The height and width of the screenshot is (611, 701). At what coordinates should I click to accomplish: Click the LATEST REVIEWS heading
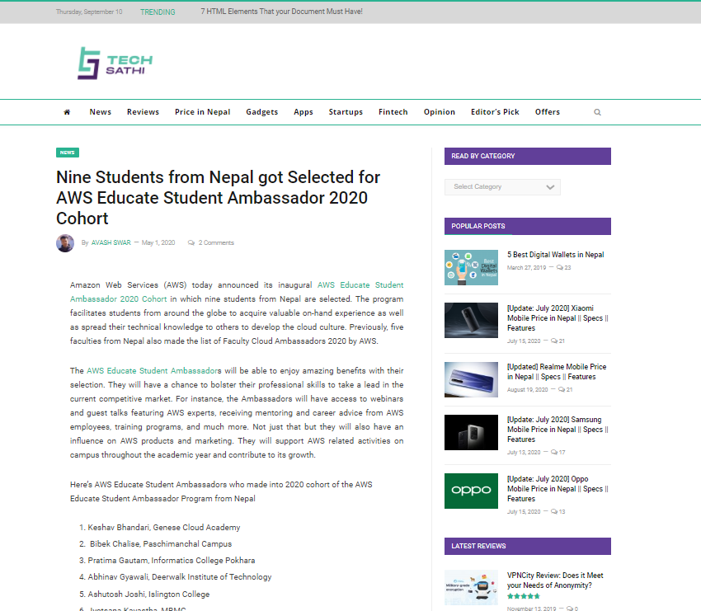point(479,546)
